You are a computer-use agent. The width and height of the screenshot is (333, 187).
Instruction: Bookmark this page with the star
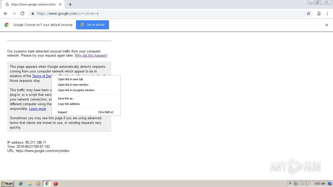tap(309, 14)
